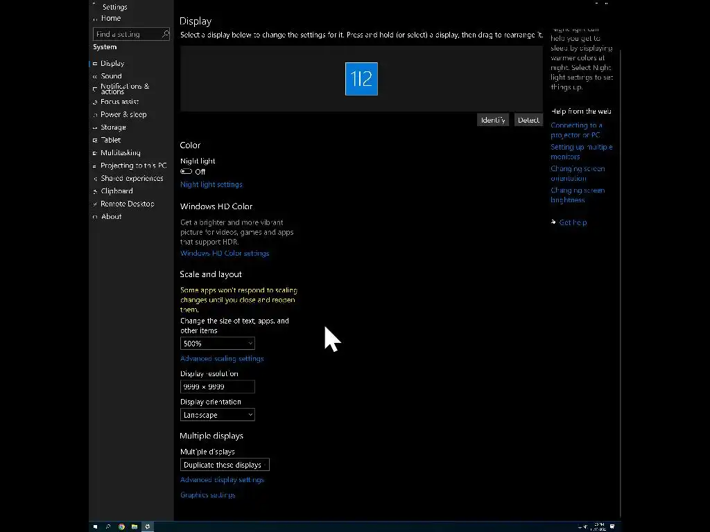The width and height of the screenshot is (710, 532).
Task: Click the taskbar clock
Action: pyautogui.click(x=598, y=526)
